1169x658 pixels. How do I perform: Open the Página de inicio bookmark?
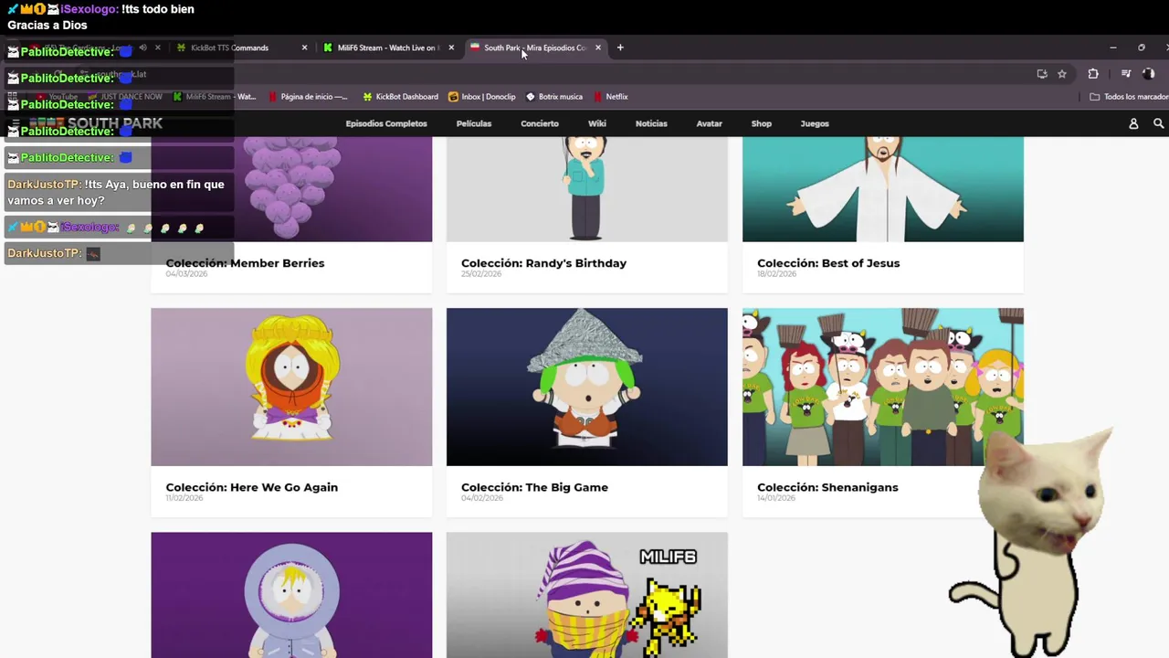point(308,97)
